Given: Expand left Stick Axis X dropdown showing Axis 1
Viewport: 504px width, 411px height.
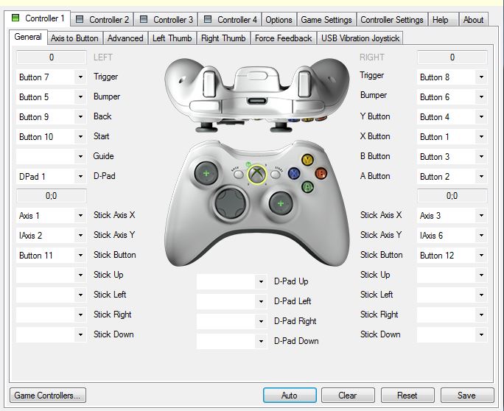Looking at the screenshot, I should [x=51, y=216].
